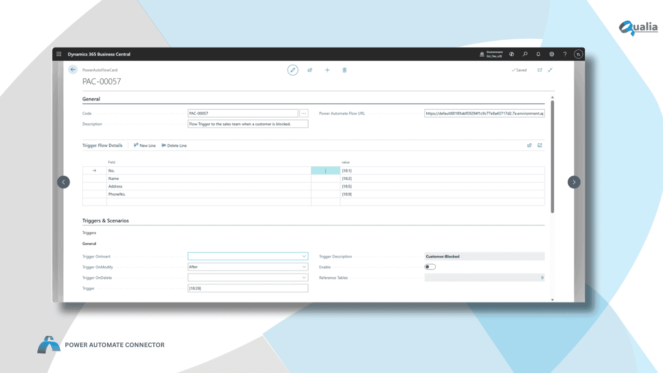The width and height of the screenshot is (663, 373).
Task: Toggle the Enable switch
Action: tap(430, 267)
